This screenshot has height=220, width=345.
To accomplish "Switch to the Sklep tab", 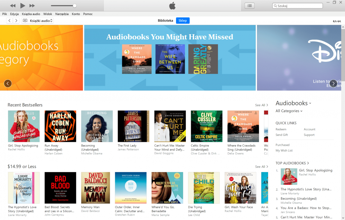I will point(183,20).
